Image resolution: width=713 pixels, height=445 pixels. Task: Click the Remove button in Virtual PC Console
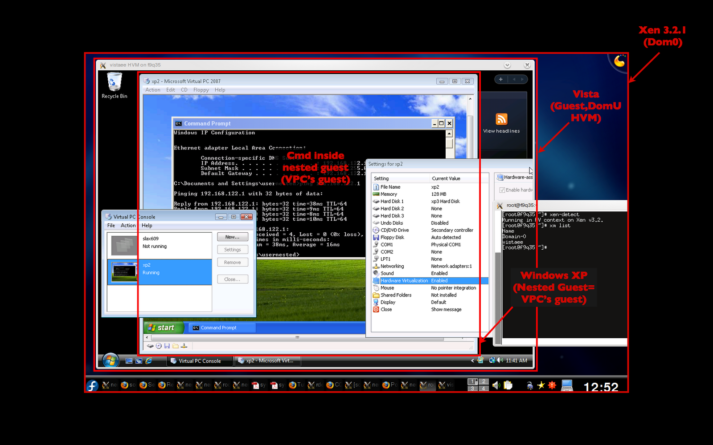pyautogui.click(x=233, y=263)
